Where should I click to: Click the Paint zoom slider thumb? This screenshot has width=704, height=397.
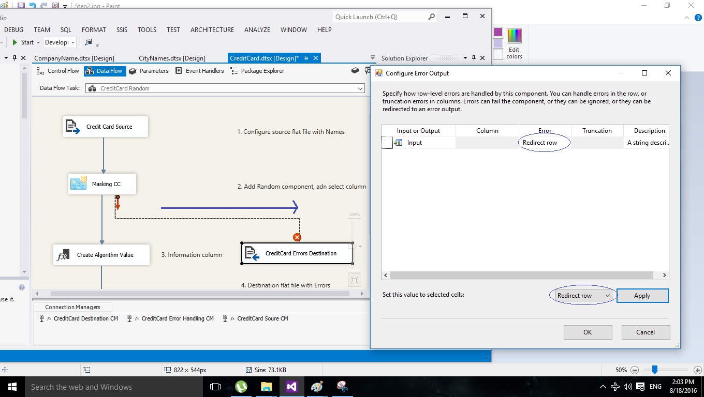coord(655,370)
